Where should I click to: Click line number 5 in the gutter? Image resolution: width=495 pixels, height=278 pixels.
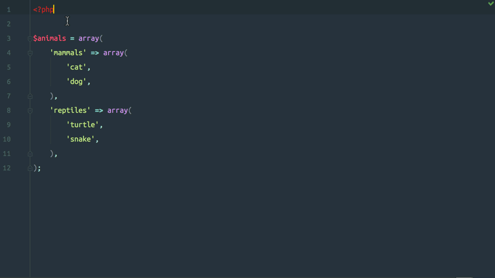pyautogui.click(x=9, y=67)
